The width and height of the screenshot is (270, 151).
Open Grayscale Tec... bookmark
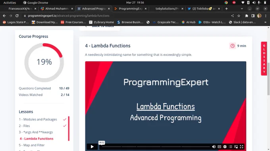pos(166,22)
